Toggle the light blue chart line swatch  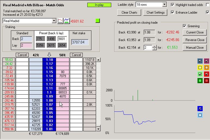[x=200, y=115]
